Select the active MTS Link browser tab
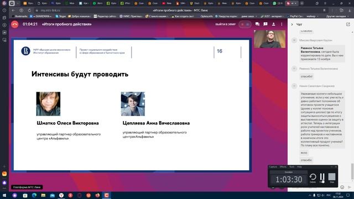The image size is (354, 199). 291,3
